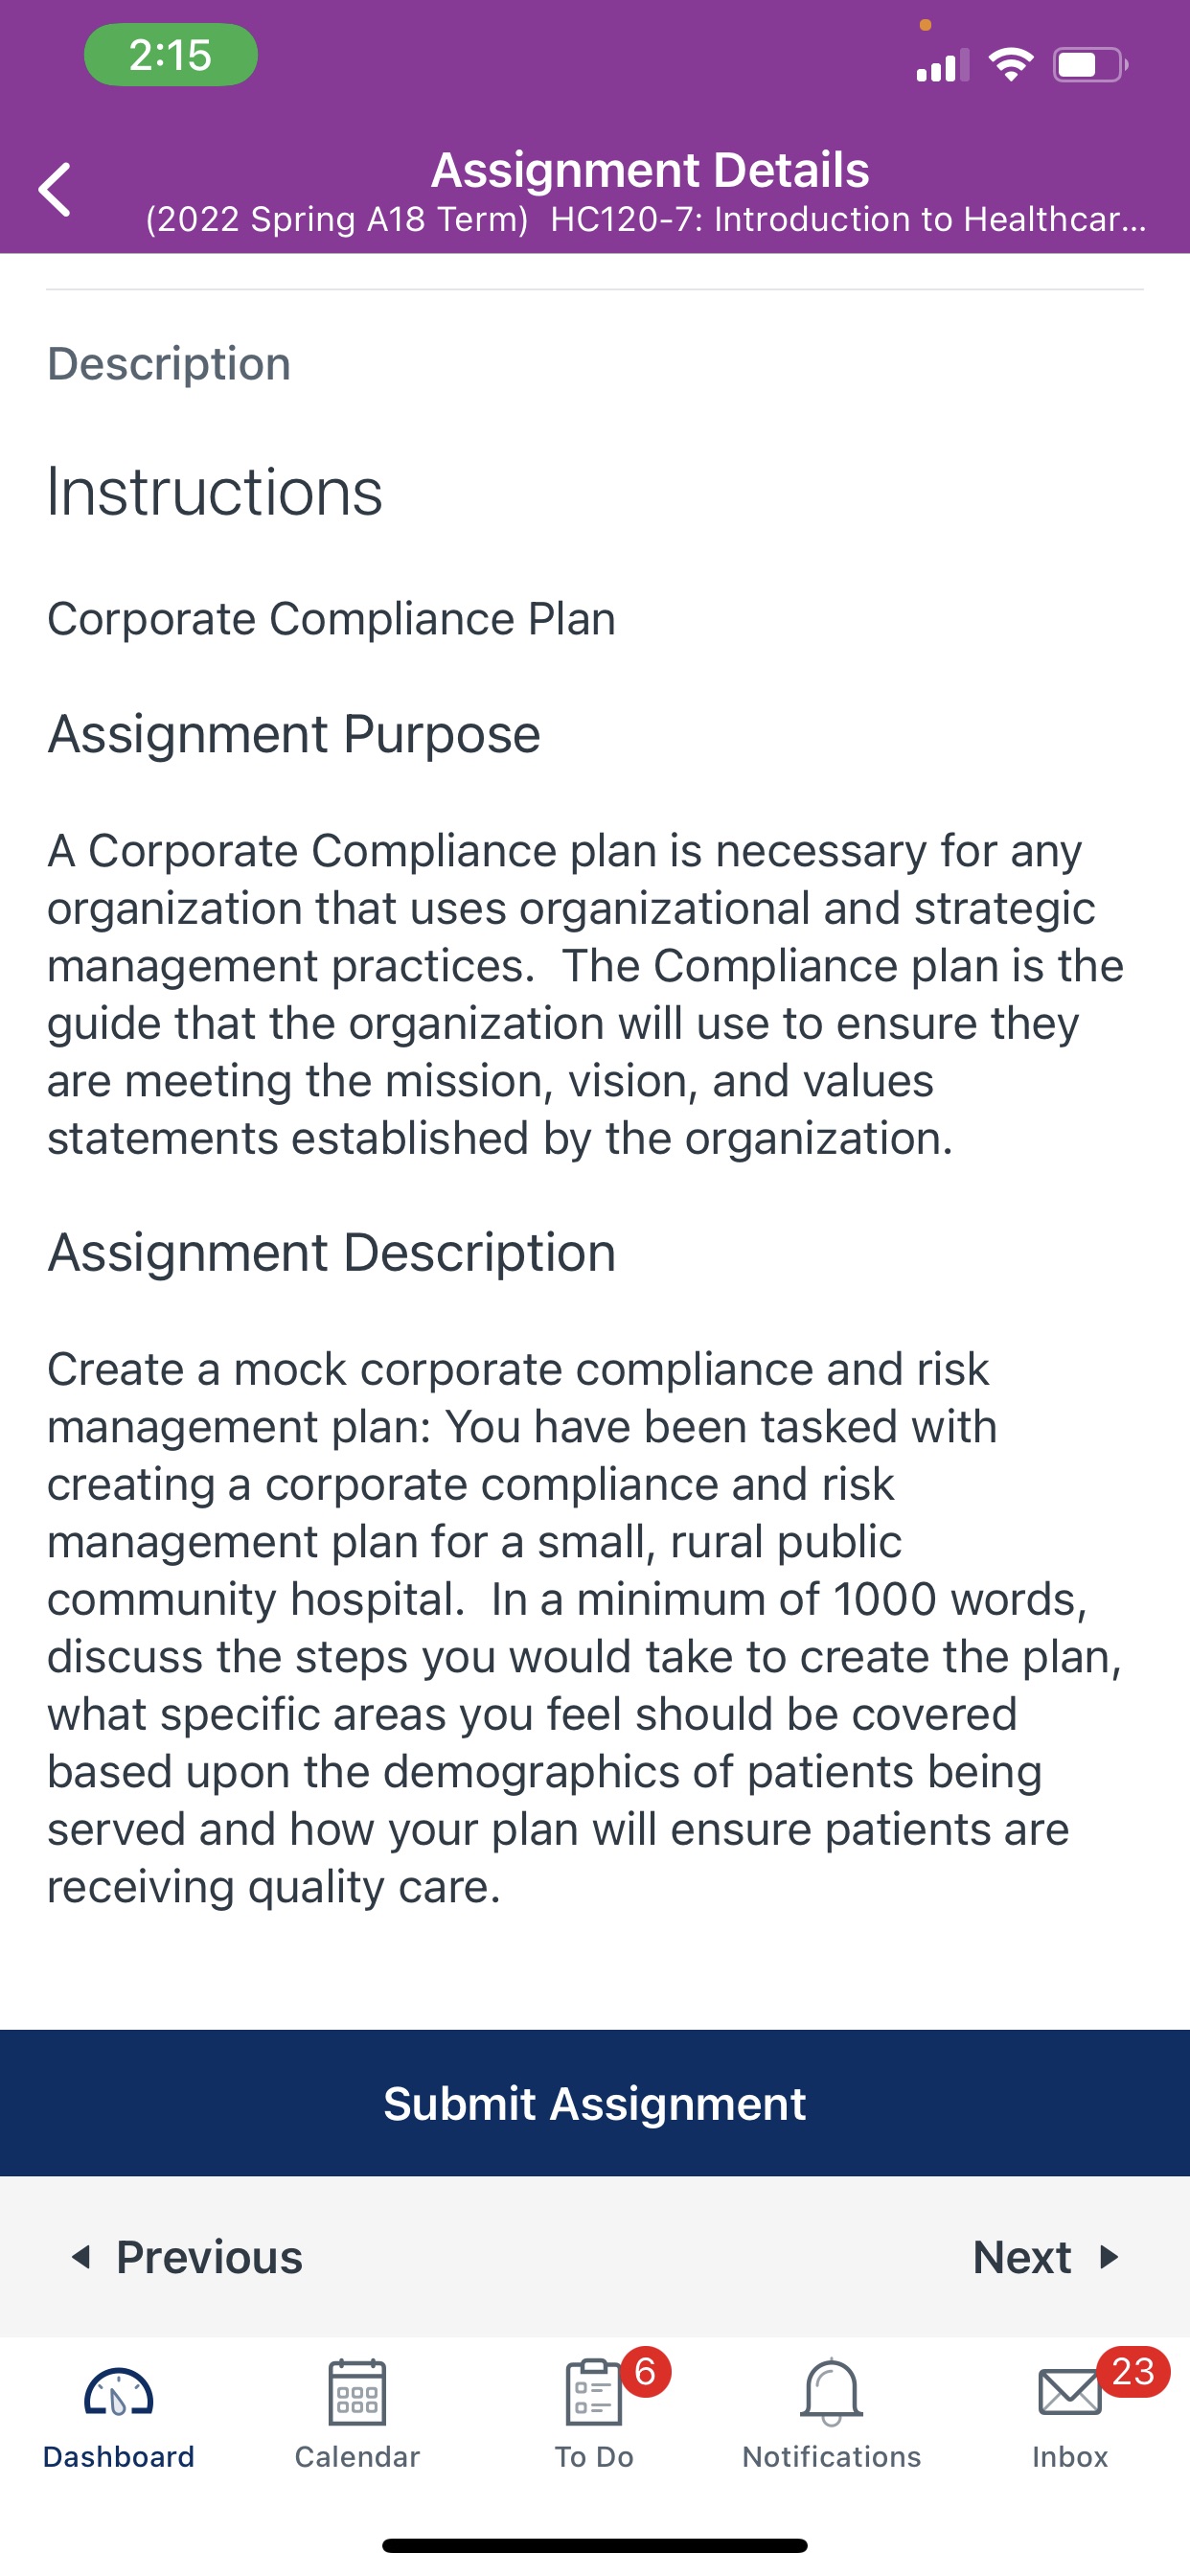Open the Notifications bell icon
This screenshot has height=2576, width=1190.
(x=831, y=2392)
